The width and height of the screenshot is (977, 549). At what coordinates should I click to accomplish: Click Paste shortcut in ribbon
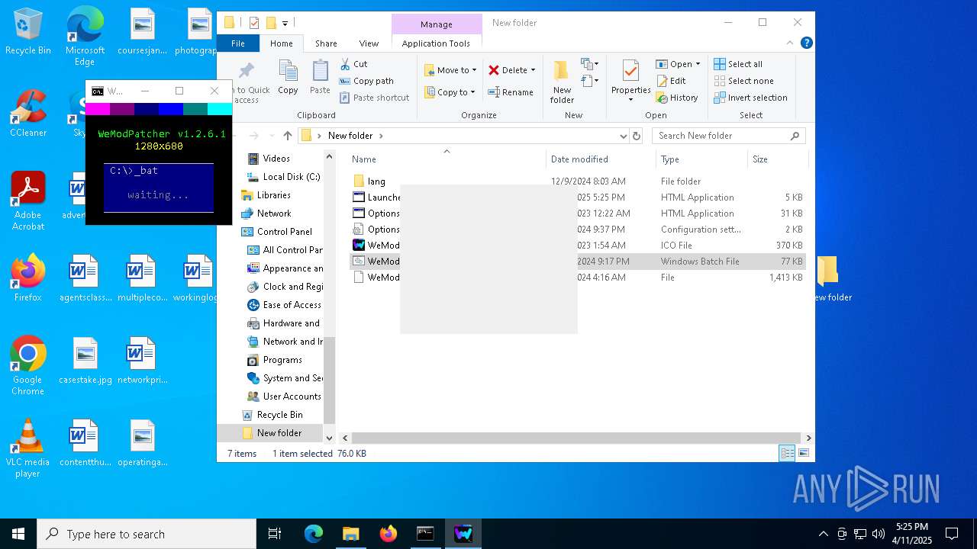(x=374, y=98)
